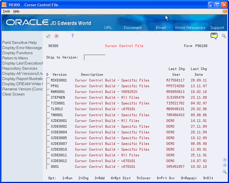Open Repository Services
Image resolution: width=229 pixels, height=183 pixels.
[x=20, y=68]
